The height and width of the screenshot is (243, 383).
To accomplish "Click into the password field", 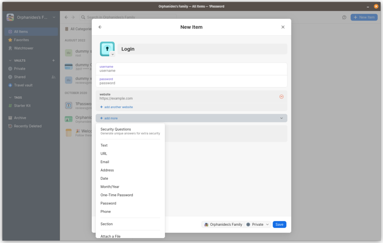I will (x=191, y=81).
